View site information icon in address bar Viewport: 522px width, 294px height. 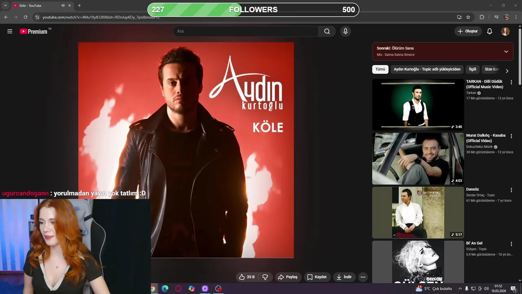pyautogui.click(x=37, y=17)
